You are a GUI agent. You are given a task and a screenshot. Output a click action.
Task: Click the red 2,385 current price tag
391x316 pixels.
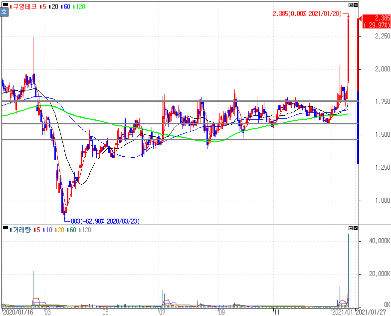coord(376,21)
